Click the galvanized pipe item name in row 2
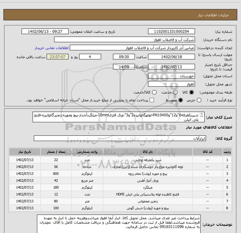The height and width of the screenshot is (233, 241). pos(147,167)
